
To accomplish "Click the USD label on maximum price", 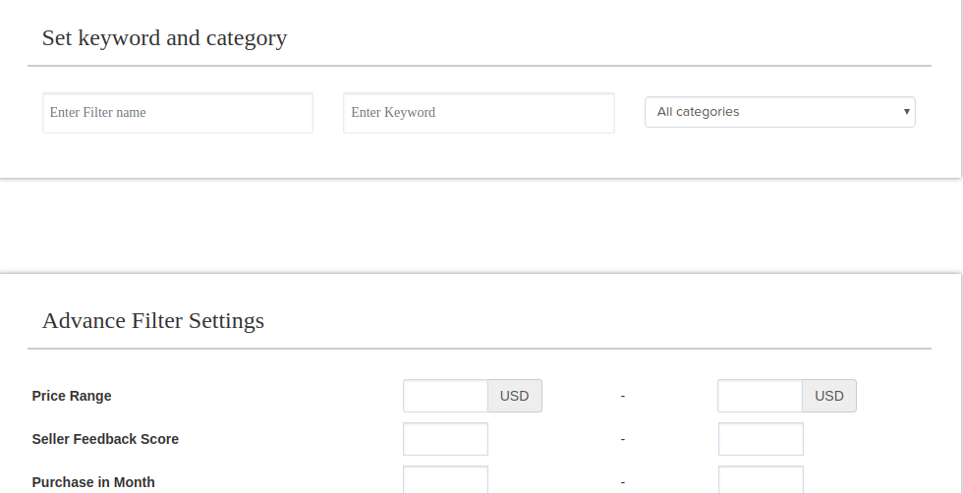I will (829, 396).
